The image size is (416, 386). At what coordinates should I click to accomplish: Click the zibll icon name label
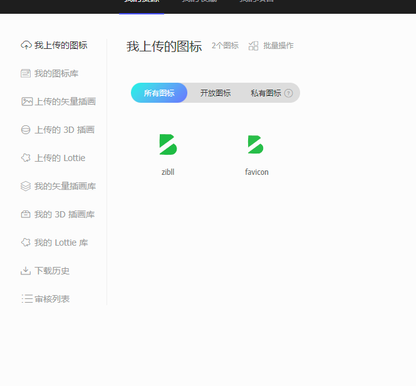coord(168,172)
